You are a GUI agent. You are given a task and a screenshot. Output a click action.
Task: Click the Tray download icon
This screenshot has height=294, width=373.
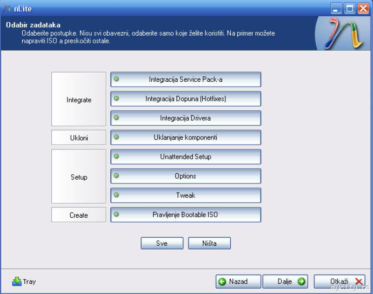pyautogui.click(x=17, y=282)
